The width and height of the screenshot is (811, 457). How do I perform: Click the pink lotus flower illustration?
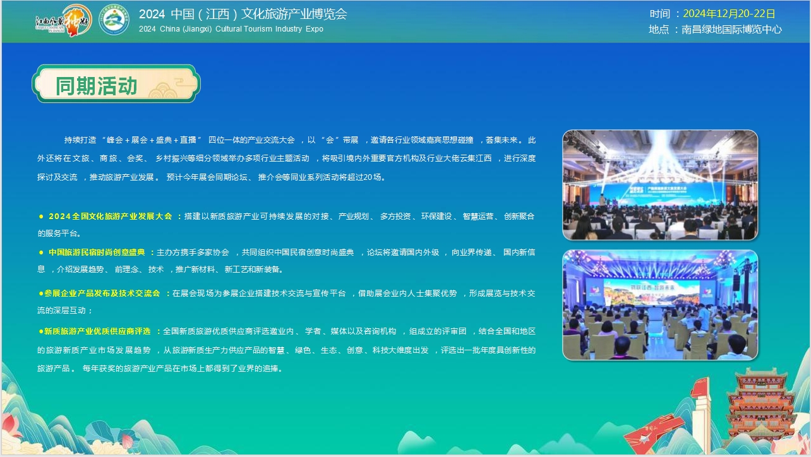click(9, 424)
